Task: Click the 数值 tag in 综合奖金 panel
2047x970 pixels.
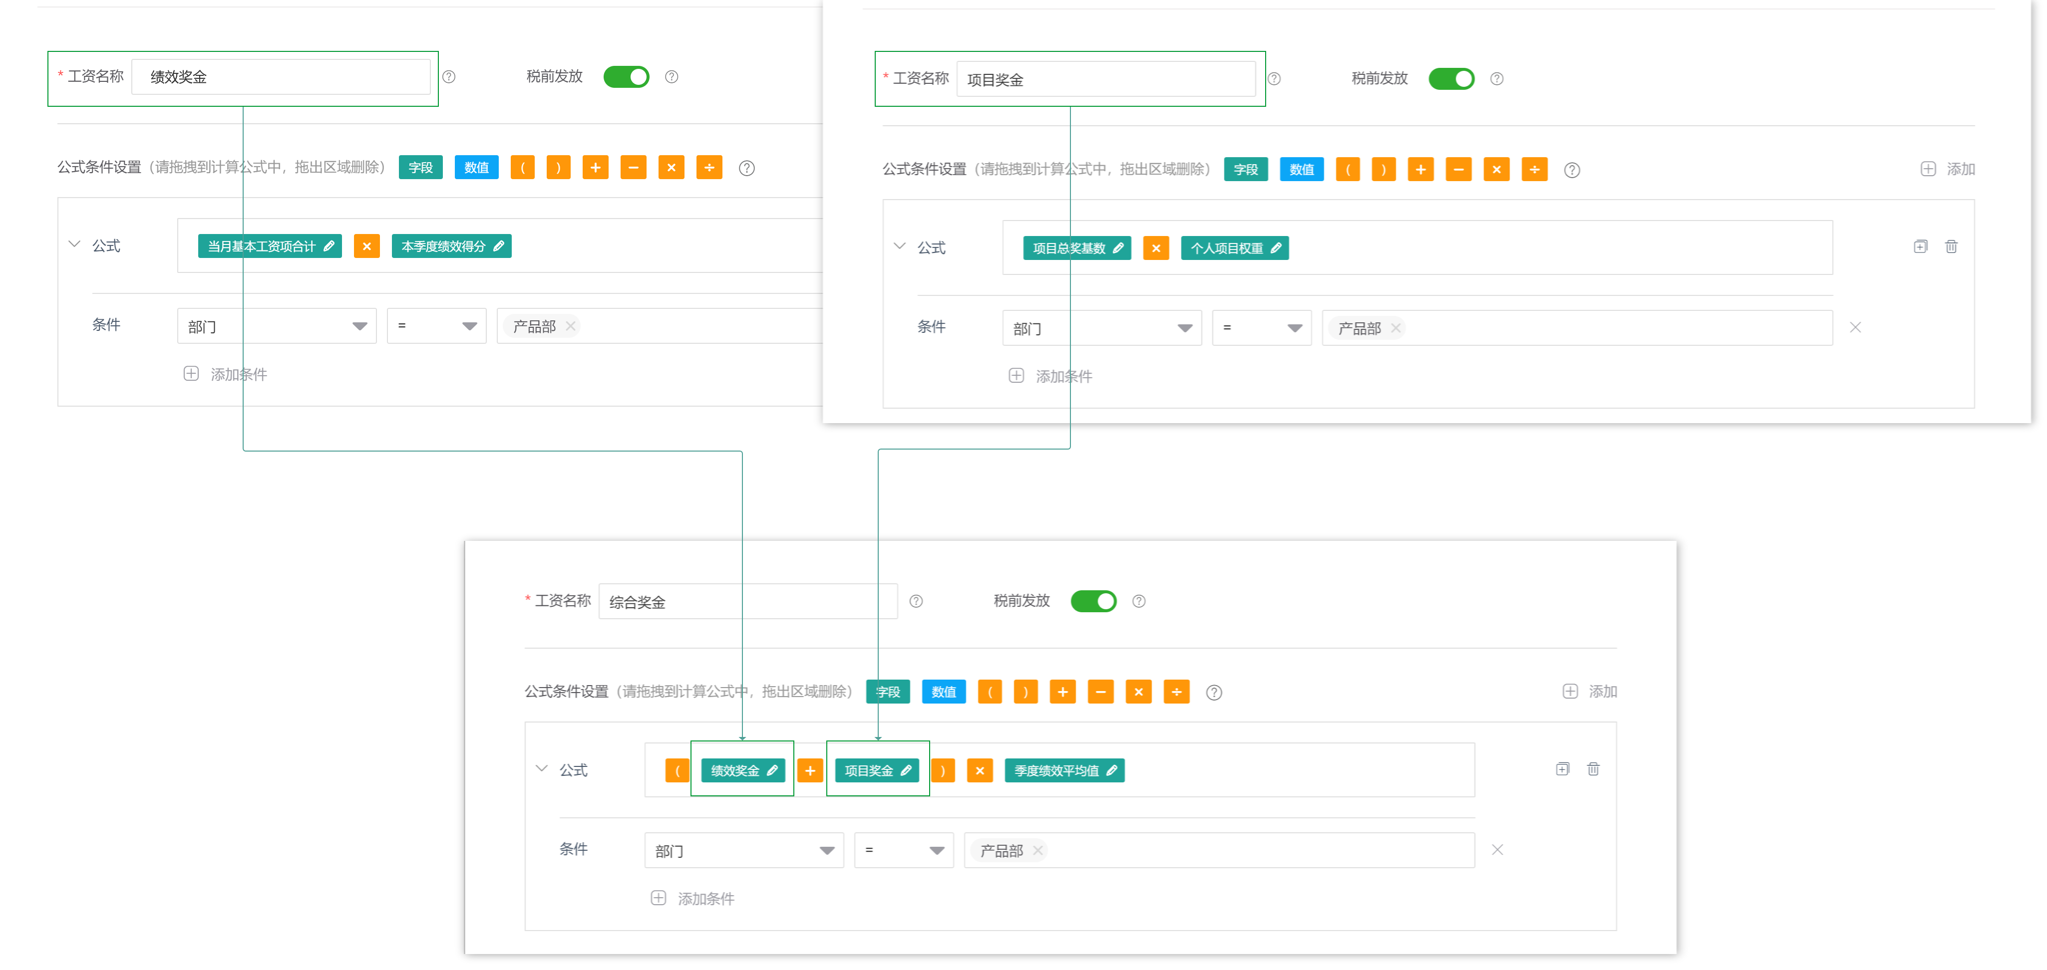Action: (943, 692)
